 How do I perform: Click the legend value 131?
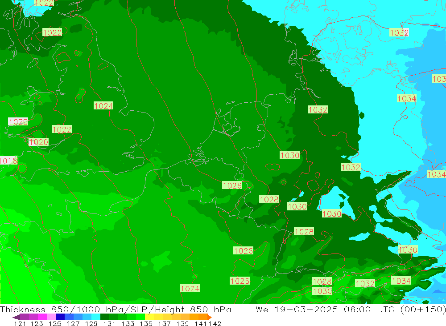click(109, 323)
